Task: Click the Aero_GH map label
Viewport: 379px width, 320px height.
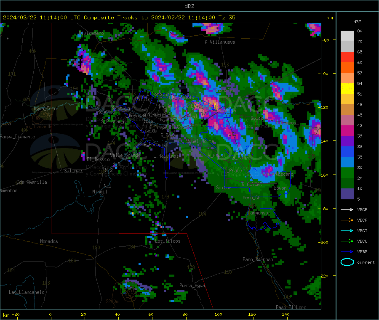Action: tap(251, 198)
